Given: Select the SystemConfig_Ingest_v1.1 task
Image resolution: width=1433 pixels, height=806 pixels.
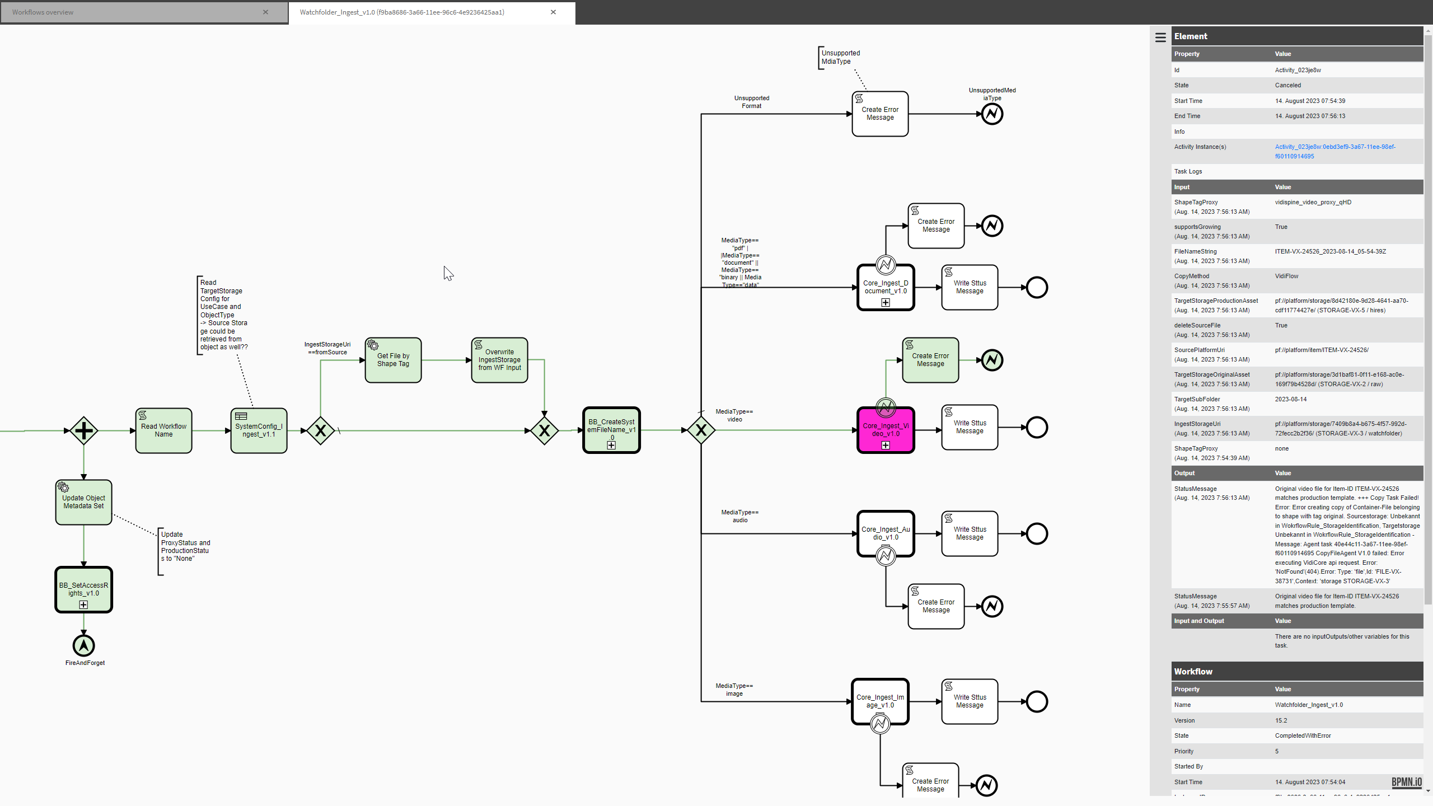Looking at the screenshot, I should (x=259, y=430).
